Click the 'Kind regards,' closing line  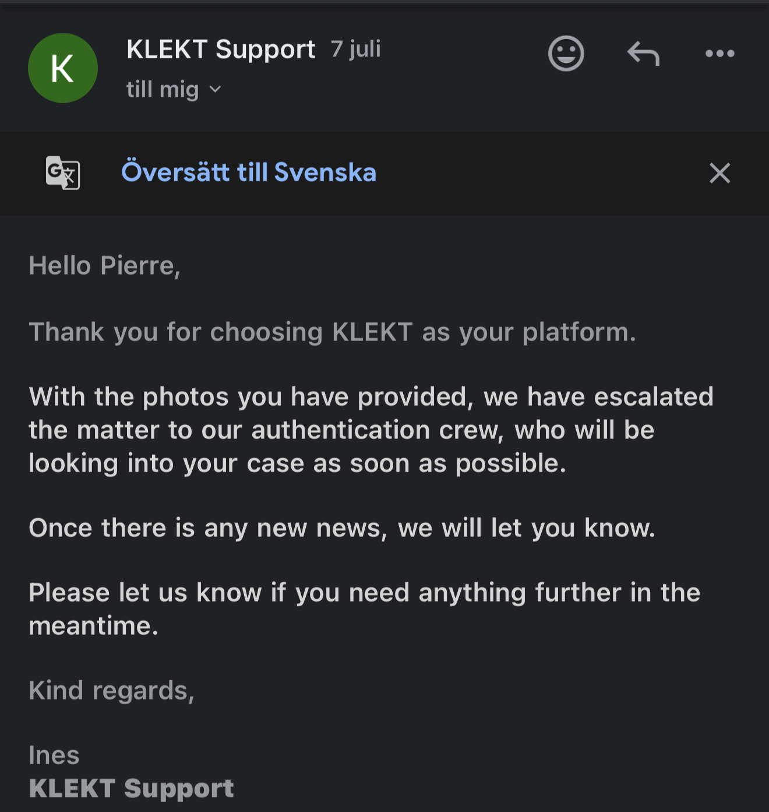pos(112,691)
